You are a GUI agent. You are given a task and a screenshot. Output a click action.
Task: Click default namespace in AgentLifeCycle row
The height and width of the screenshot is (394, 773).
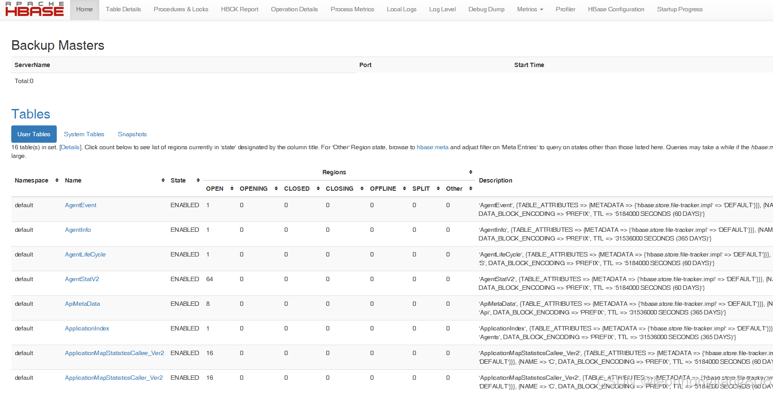tap(24, 254)
